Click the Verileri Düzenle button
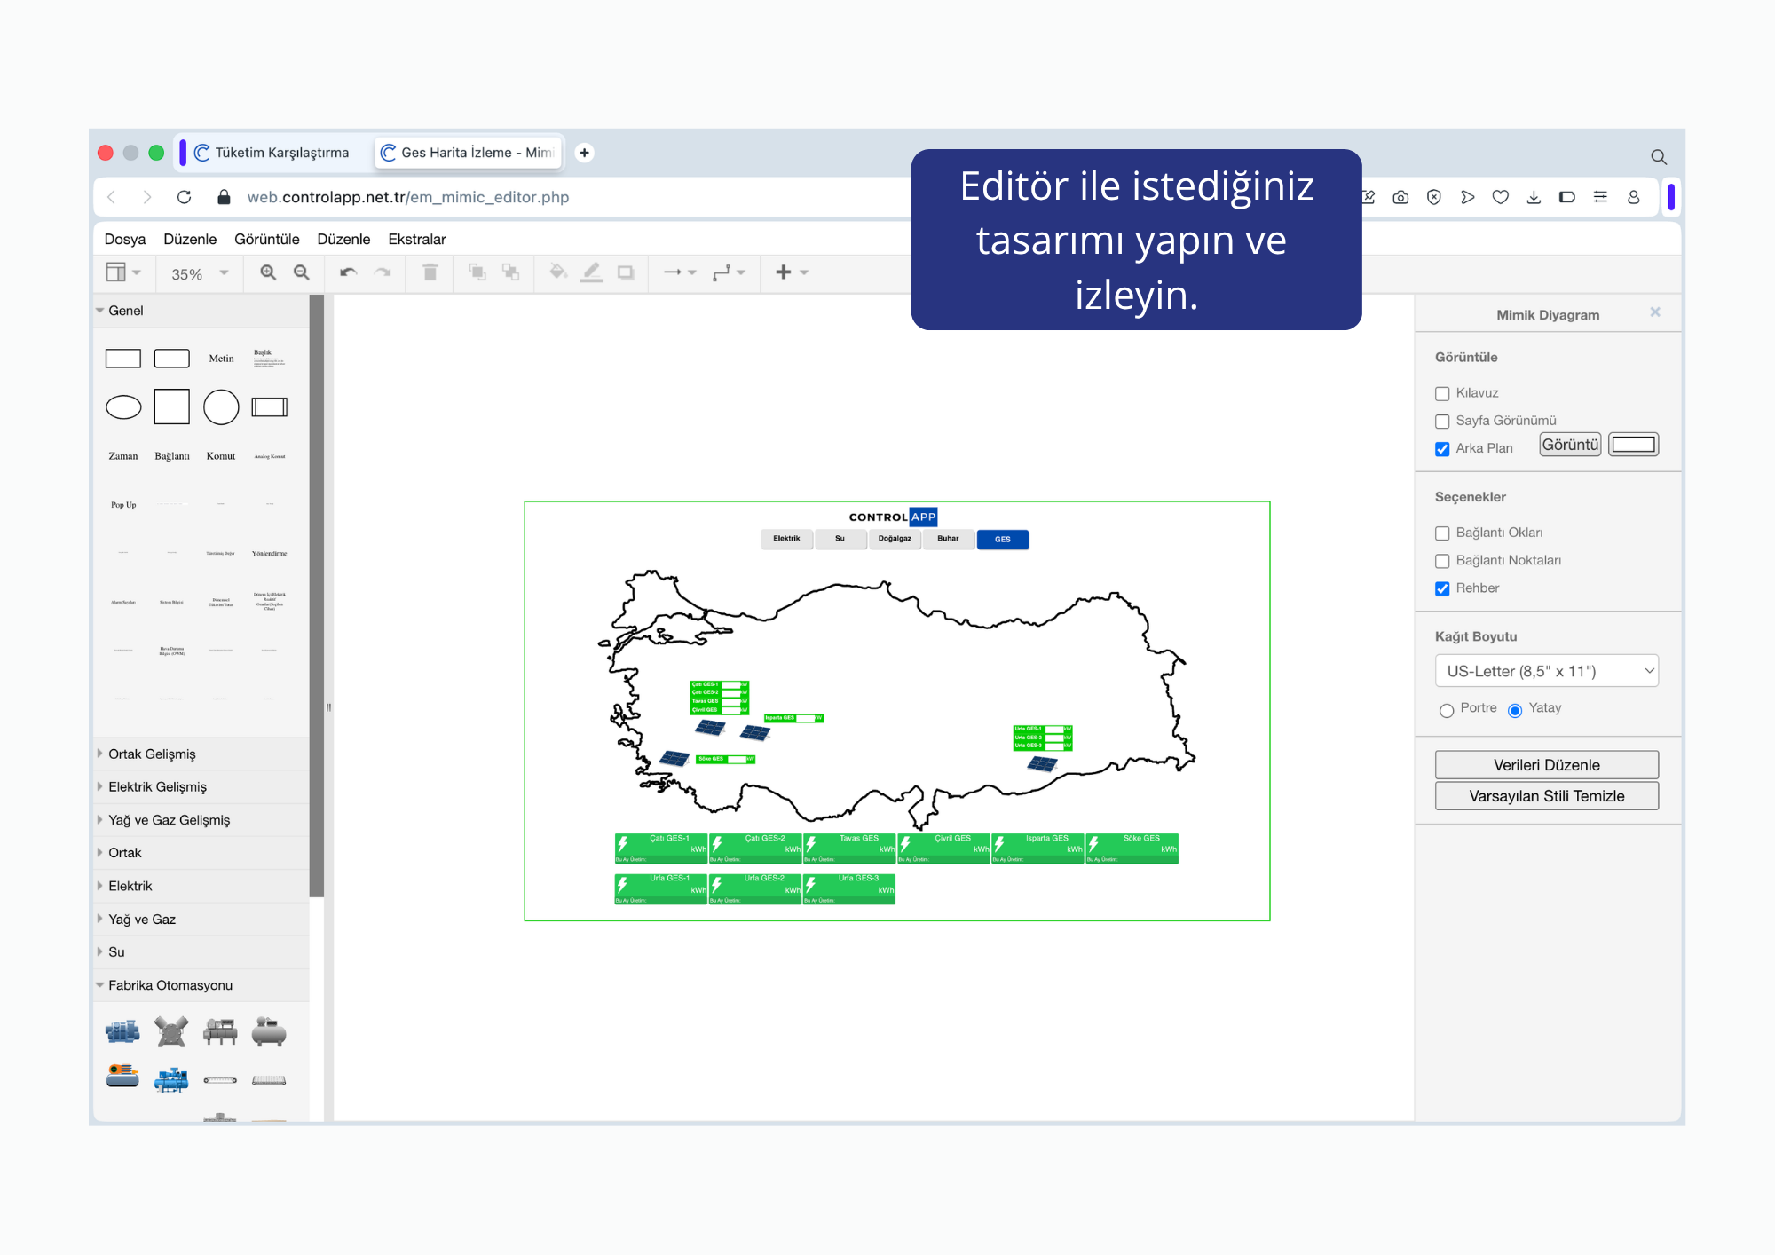 pos(1546,765)
